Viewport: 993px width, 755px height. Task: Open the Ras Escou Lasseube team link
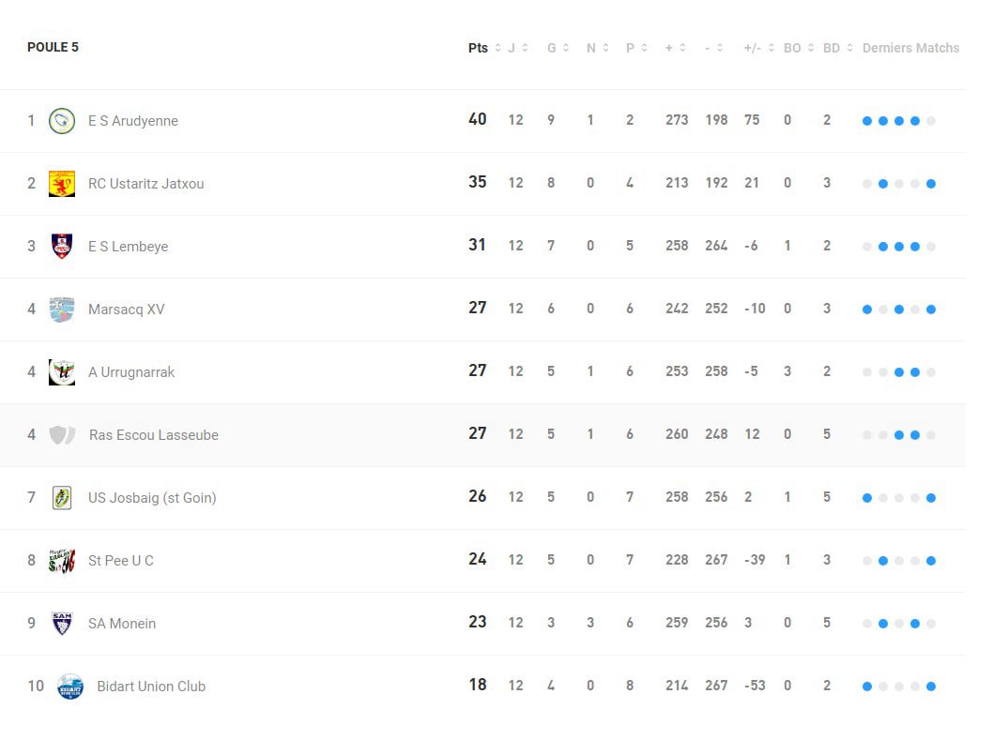154,435
